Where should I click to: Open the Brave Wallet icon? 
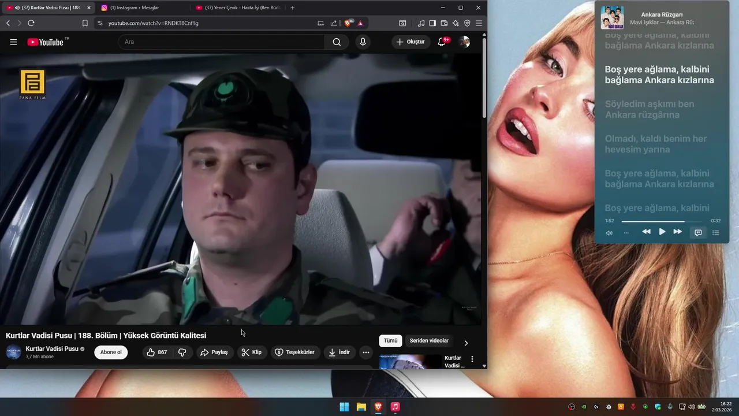[x=444, y=23]
